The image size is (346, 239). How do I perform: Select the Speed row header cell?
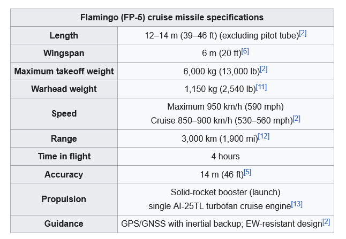[x=64, y=114]
